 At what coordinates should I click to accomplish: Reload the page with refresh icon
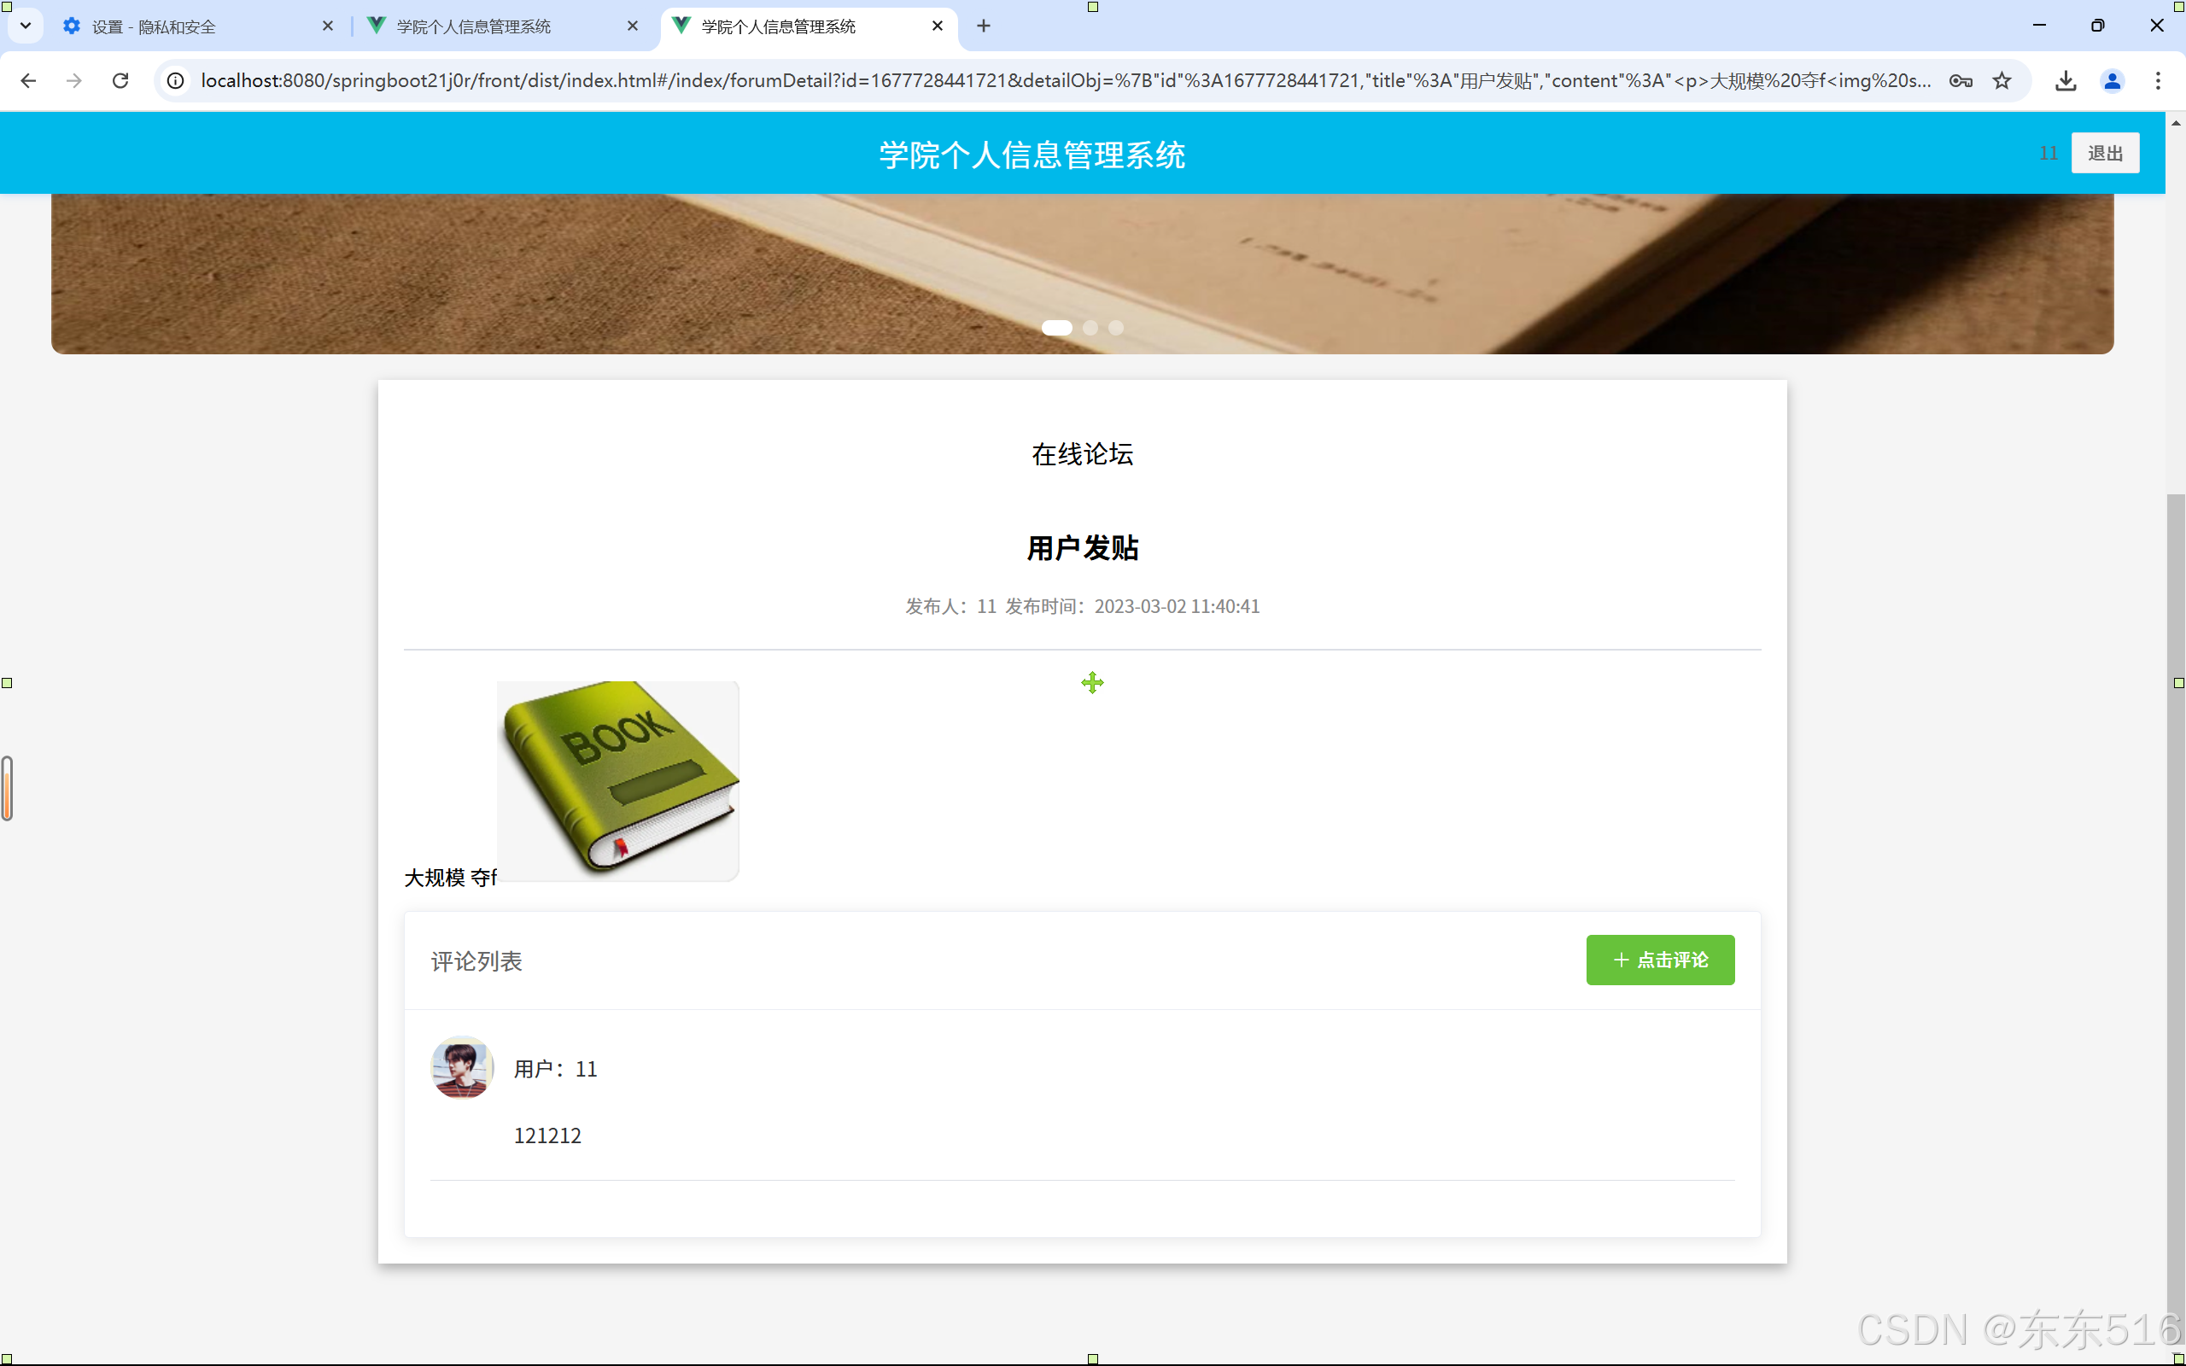(x=120, y=80)
